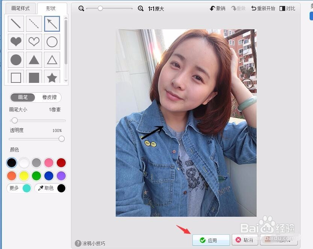
Task: Select the arrow shape tool
Action: tap(52, 24)
